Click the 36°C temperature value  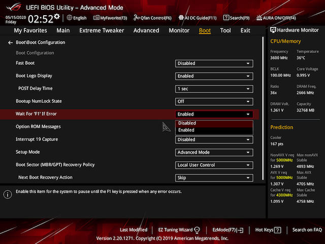(x=301, y=58)
